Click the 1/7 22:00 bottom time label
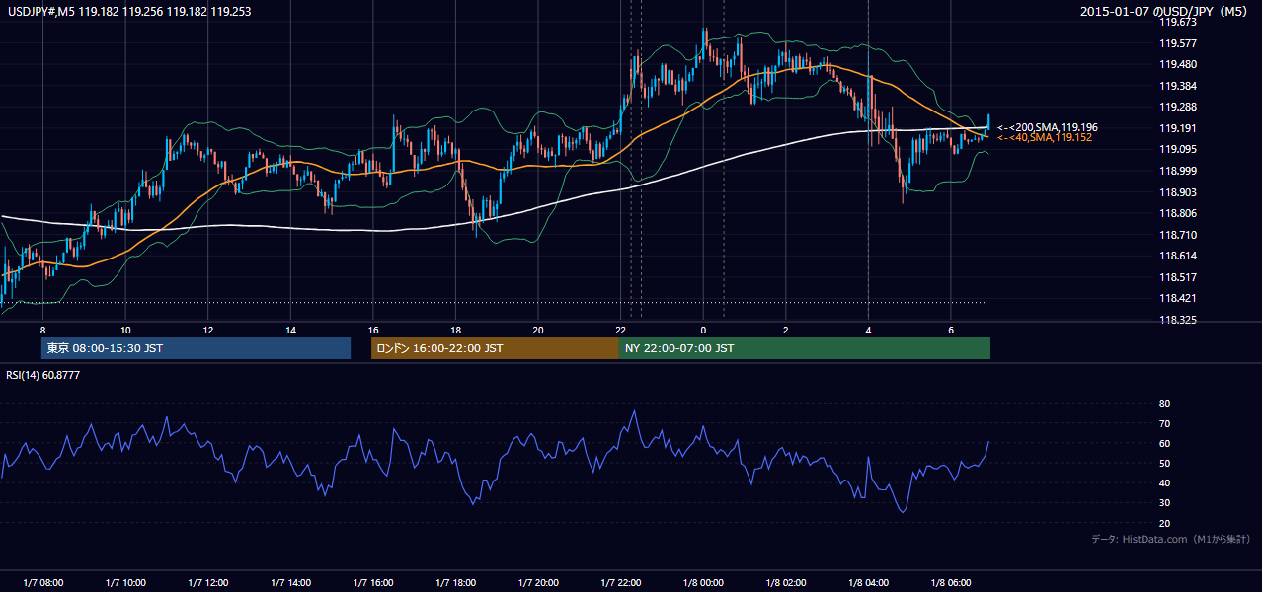The width and height of the screenshot is (1262, 592). (620, 583)
